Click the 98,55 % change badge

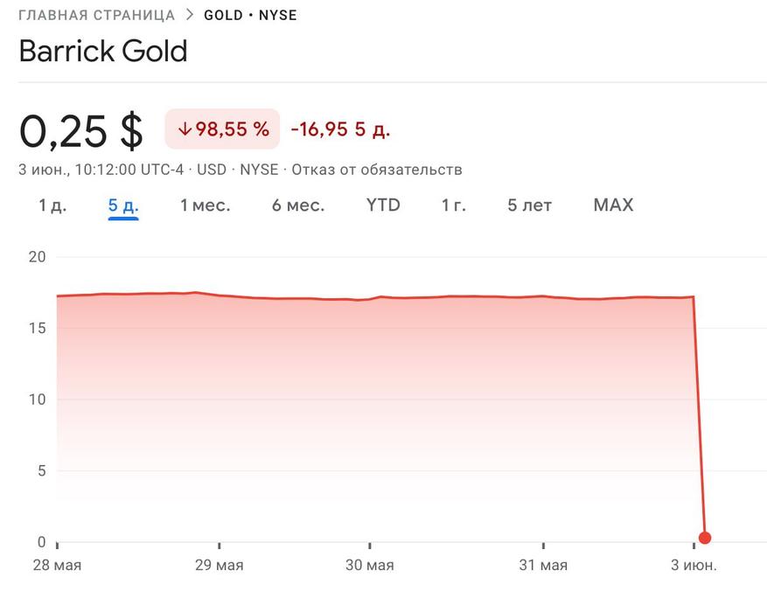click(x=223, y=129)
